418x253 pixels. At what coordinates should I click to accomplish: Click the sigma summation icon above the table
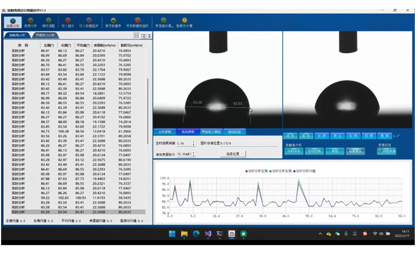pos(149,36)
